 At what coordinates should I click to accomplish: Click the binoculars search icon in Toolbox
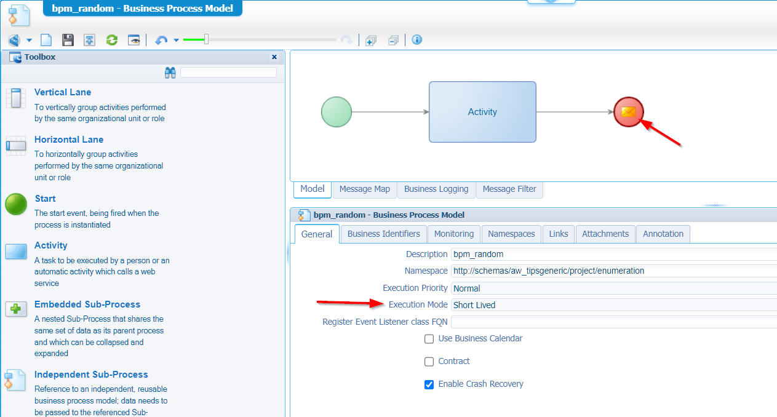pos(170,73)
